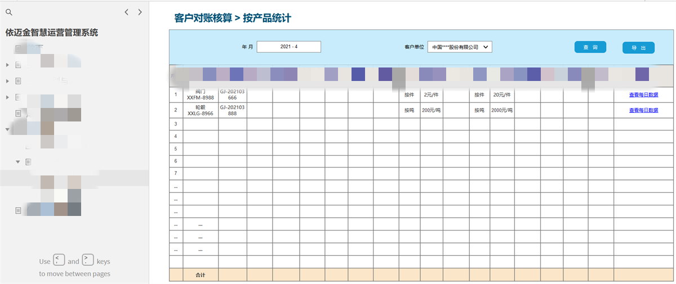
Task: Expand the third collapsed sidebar tree arrow
Action: [7, 97]
